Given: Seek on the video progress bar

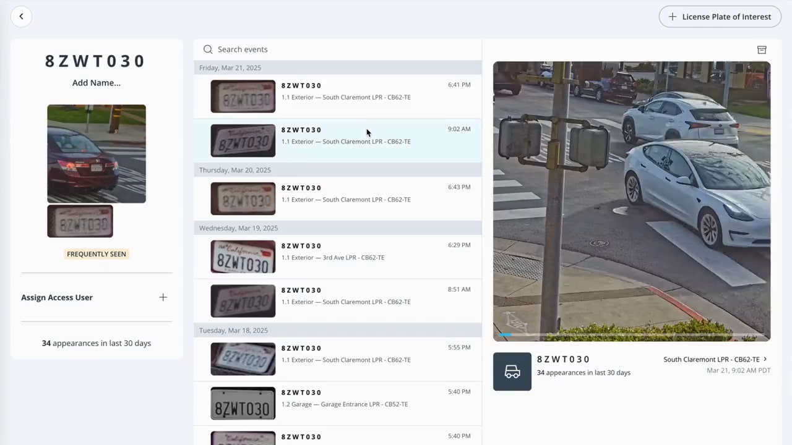Looking at the screenshot, I should coord(632,334).
